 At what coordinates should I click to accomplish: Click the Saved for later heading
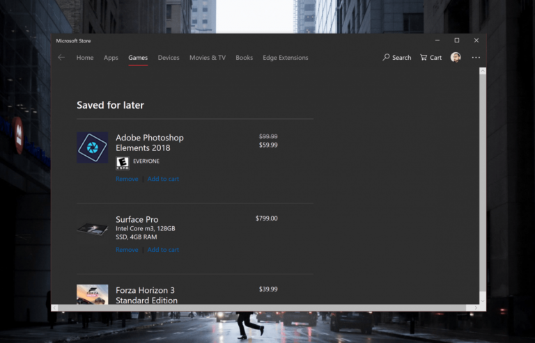[x=110, y=105]
